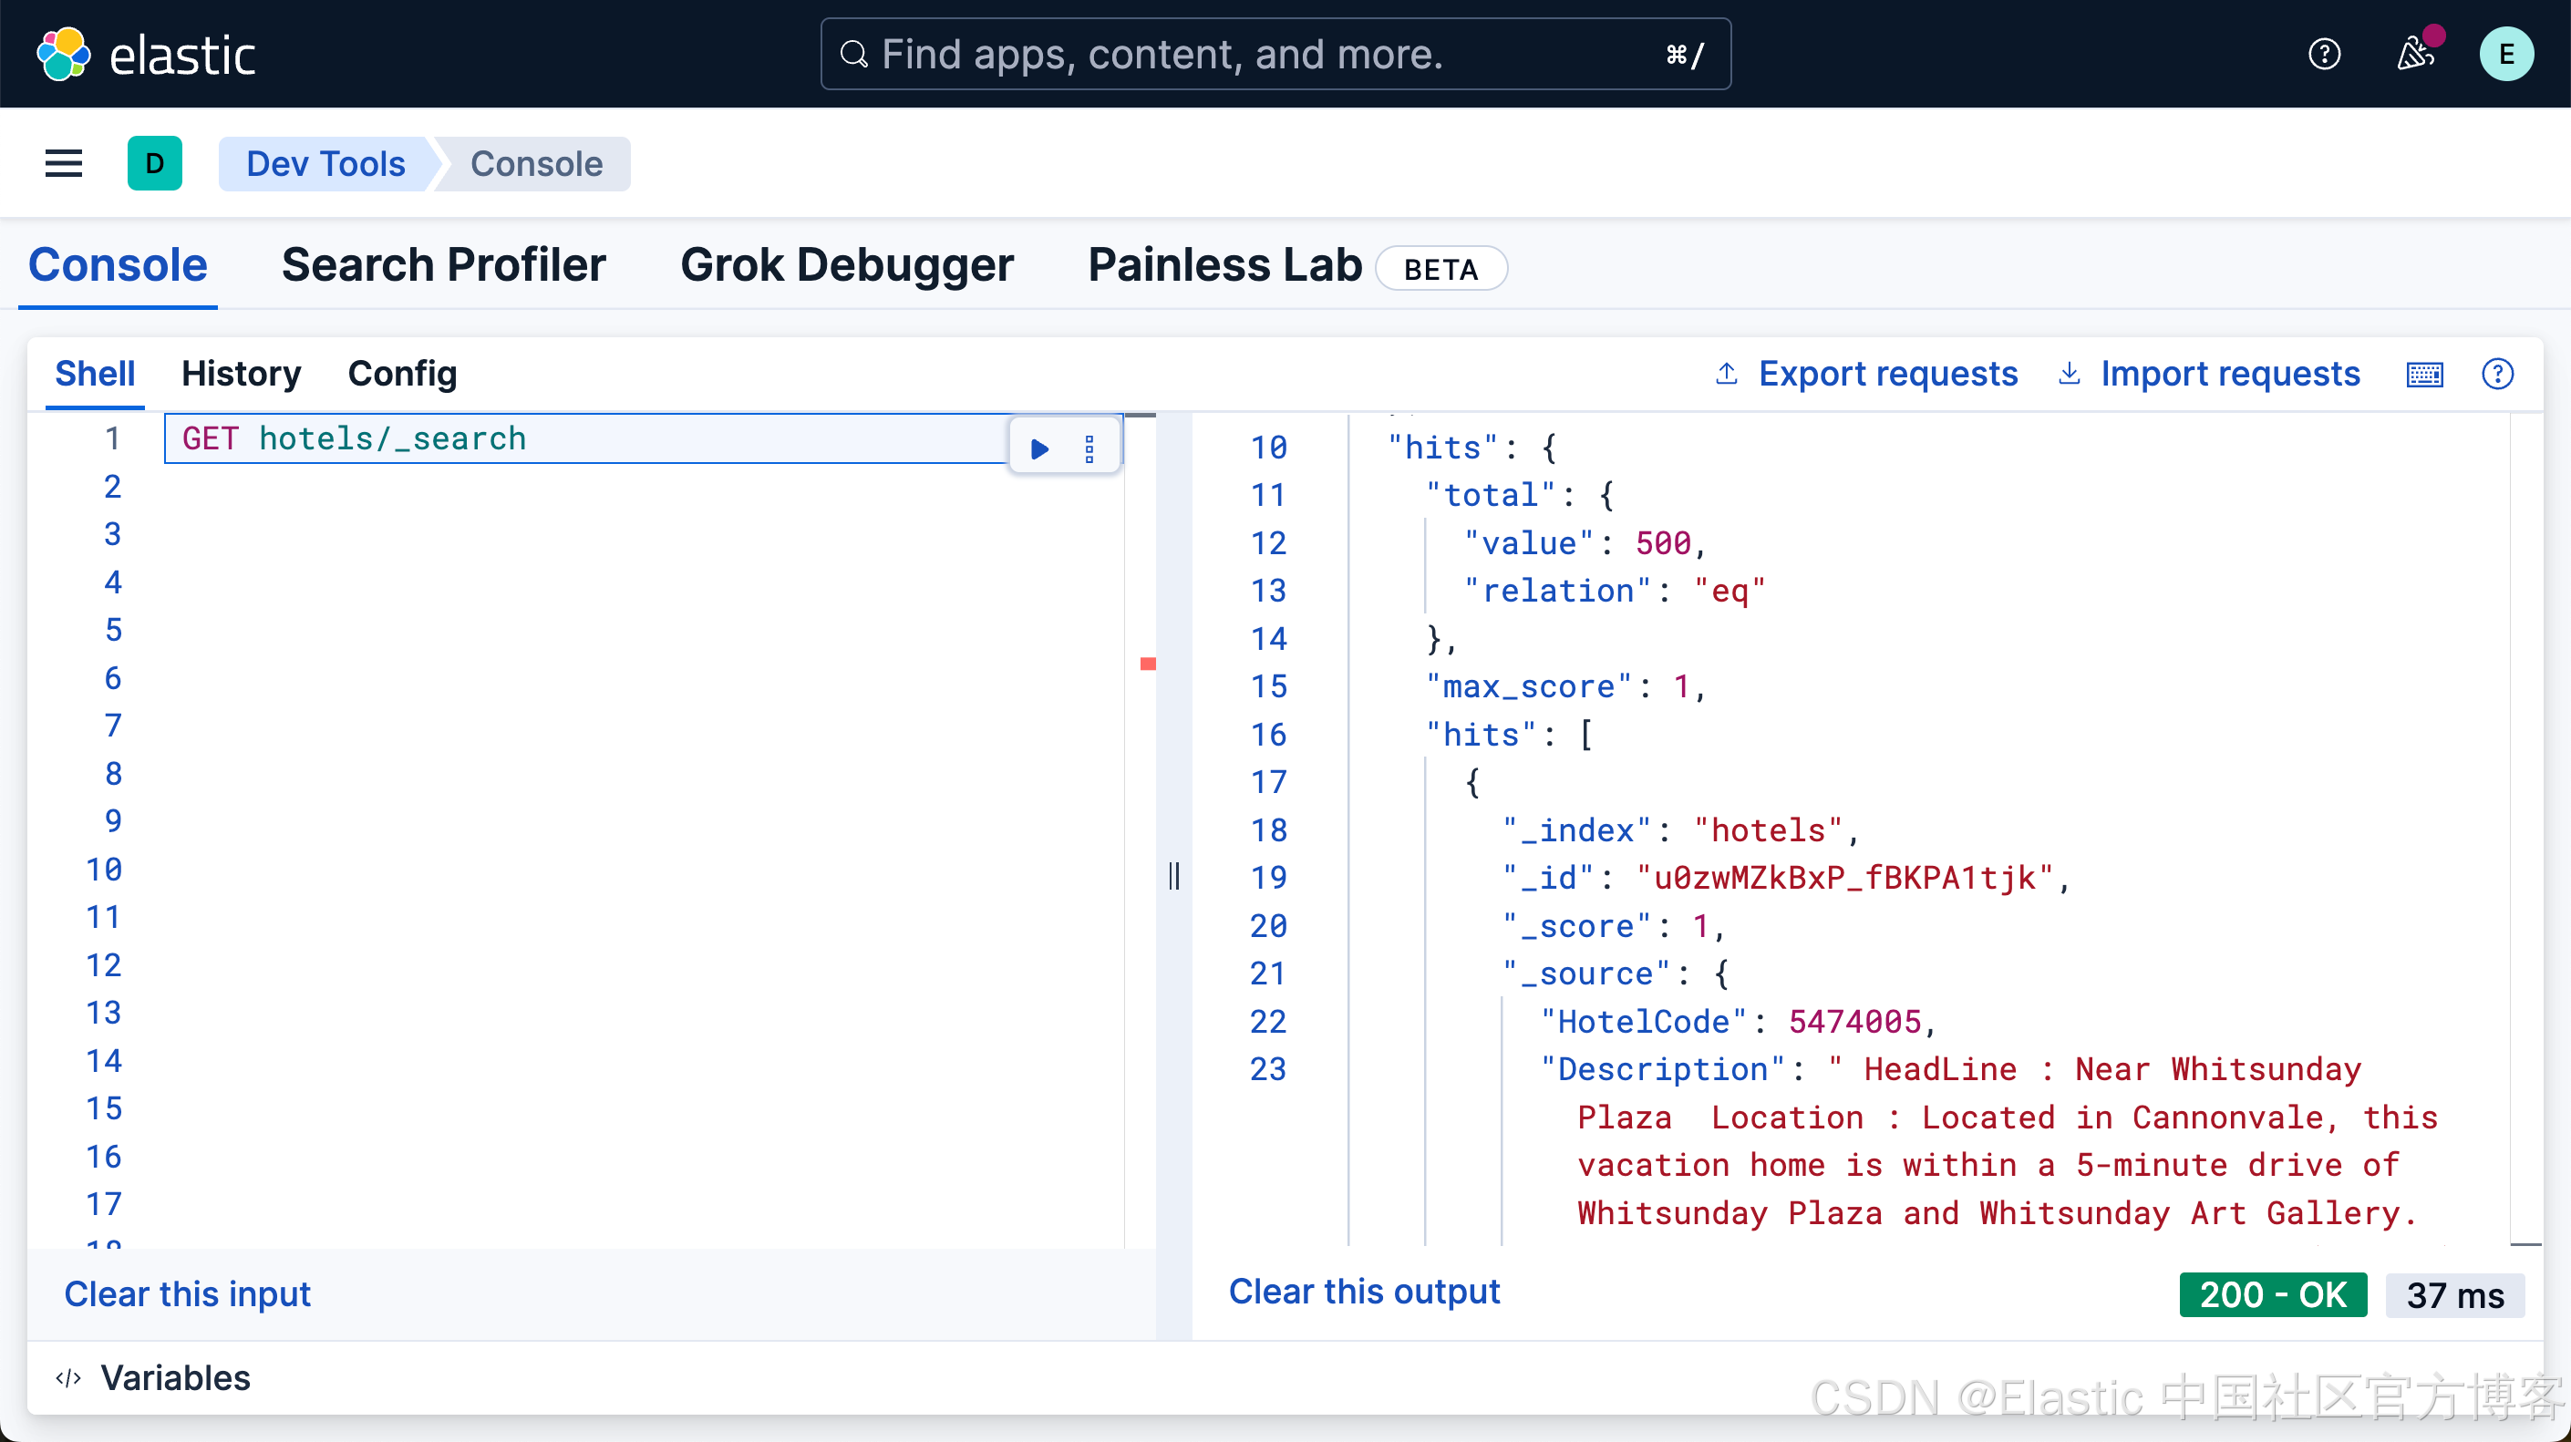This screenshot has height=1442, width=2571.
Task: Click the Console breadcrumb
Action: pyautogui.click(x=536, y=164)
